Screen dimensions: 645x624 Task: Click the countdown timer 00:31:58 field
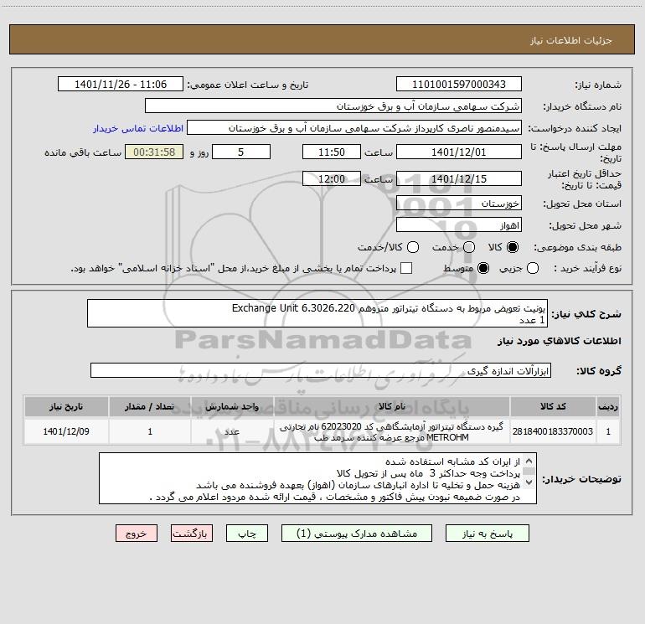pyautogui.click(x=154, y=152)
